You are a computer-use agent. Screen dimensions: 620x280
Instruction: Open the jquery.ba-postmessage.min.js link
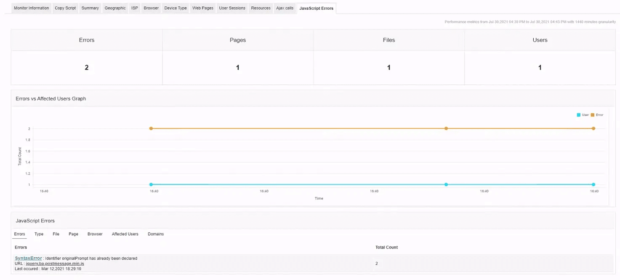click(x=54, y=264)
